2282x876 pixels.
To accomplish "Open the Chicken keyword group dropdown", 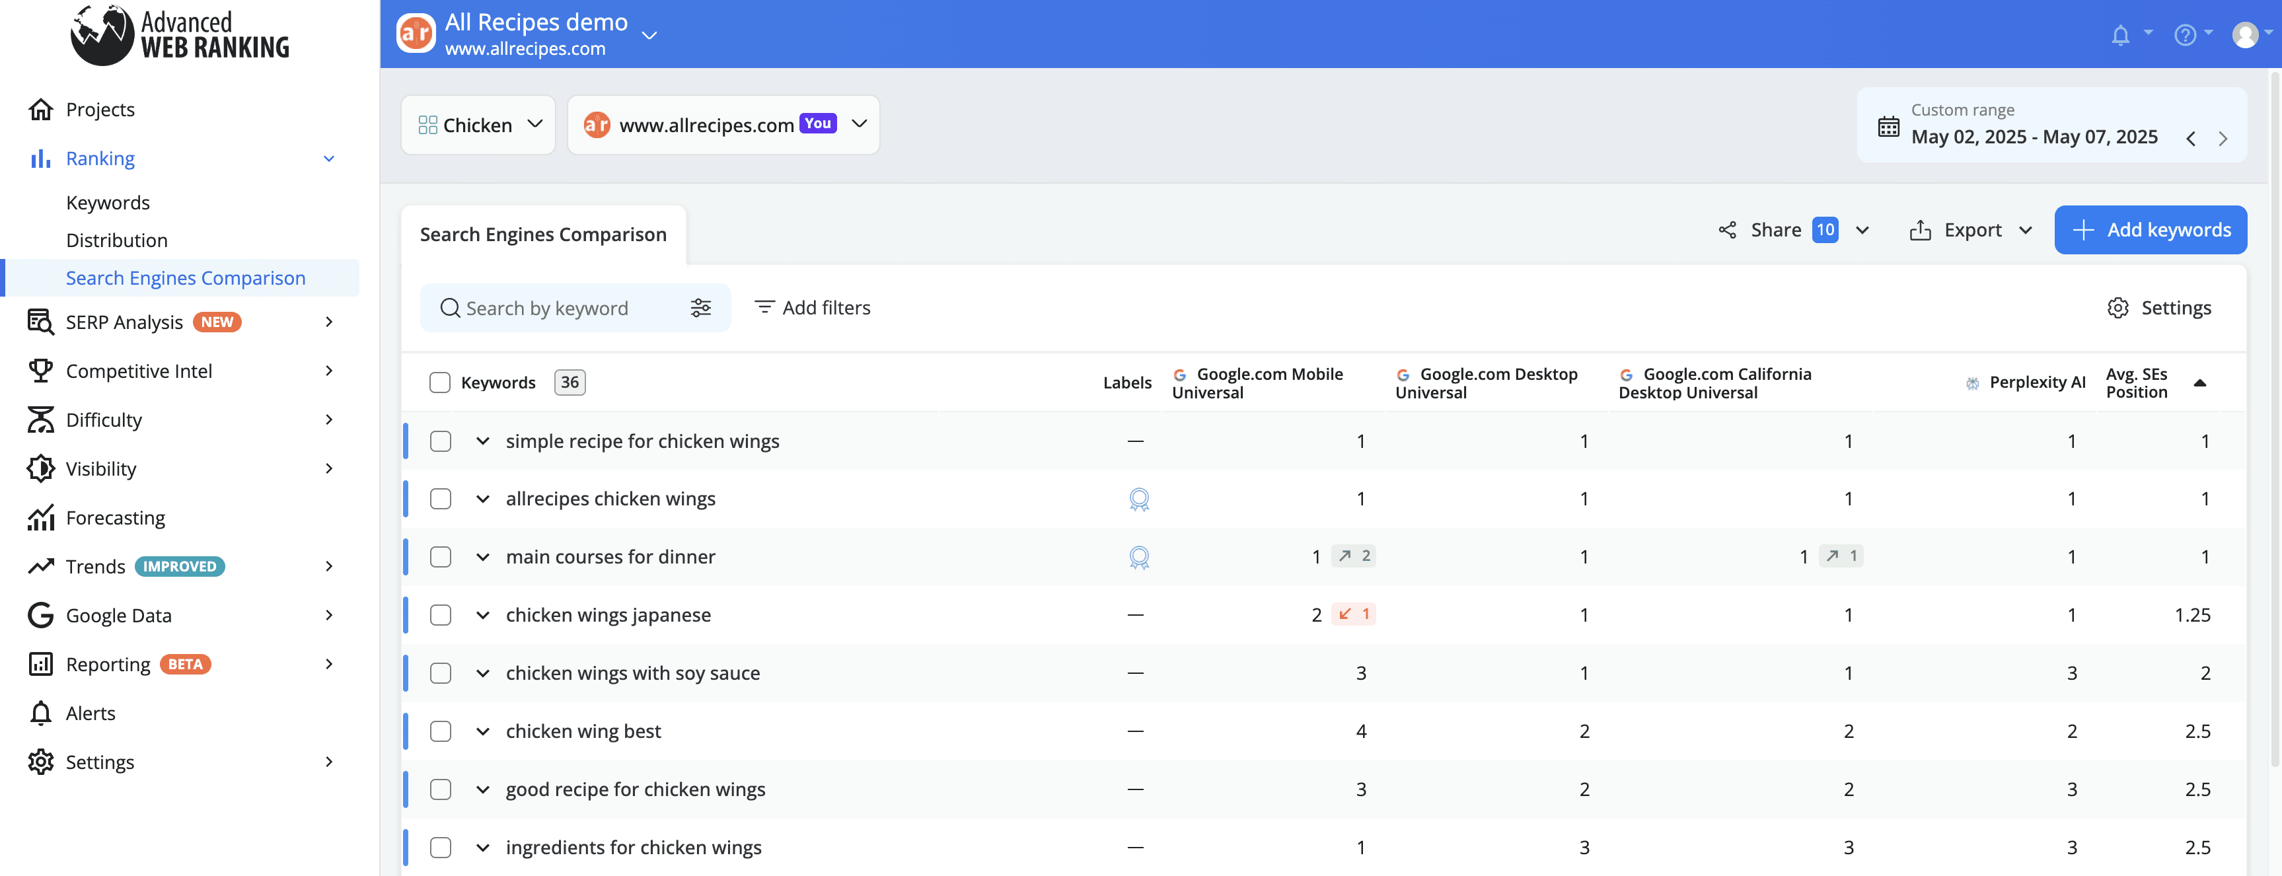I will (x=478, y=125).
